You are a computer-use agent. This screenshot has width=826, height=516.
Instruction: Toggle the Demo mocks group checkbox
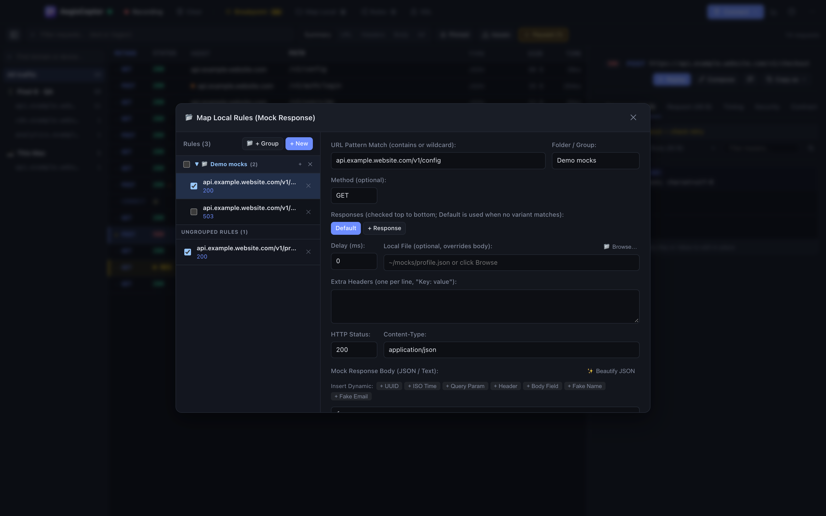pos(187,164)
